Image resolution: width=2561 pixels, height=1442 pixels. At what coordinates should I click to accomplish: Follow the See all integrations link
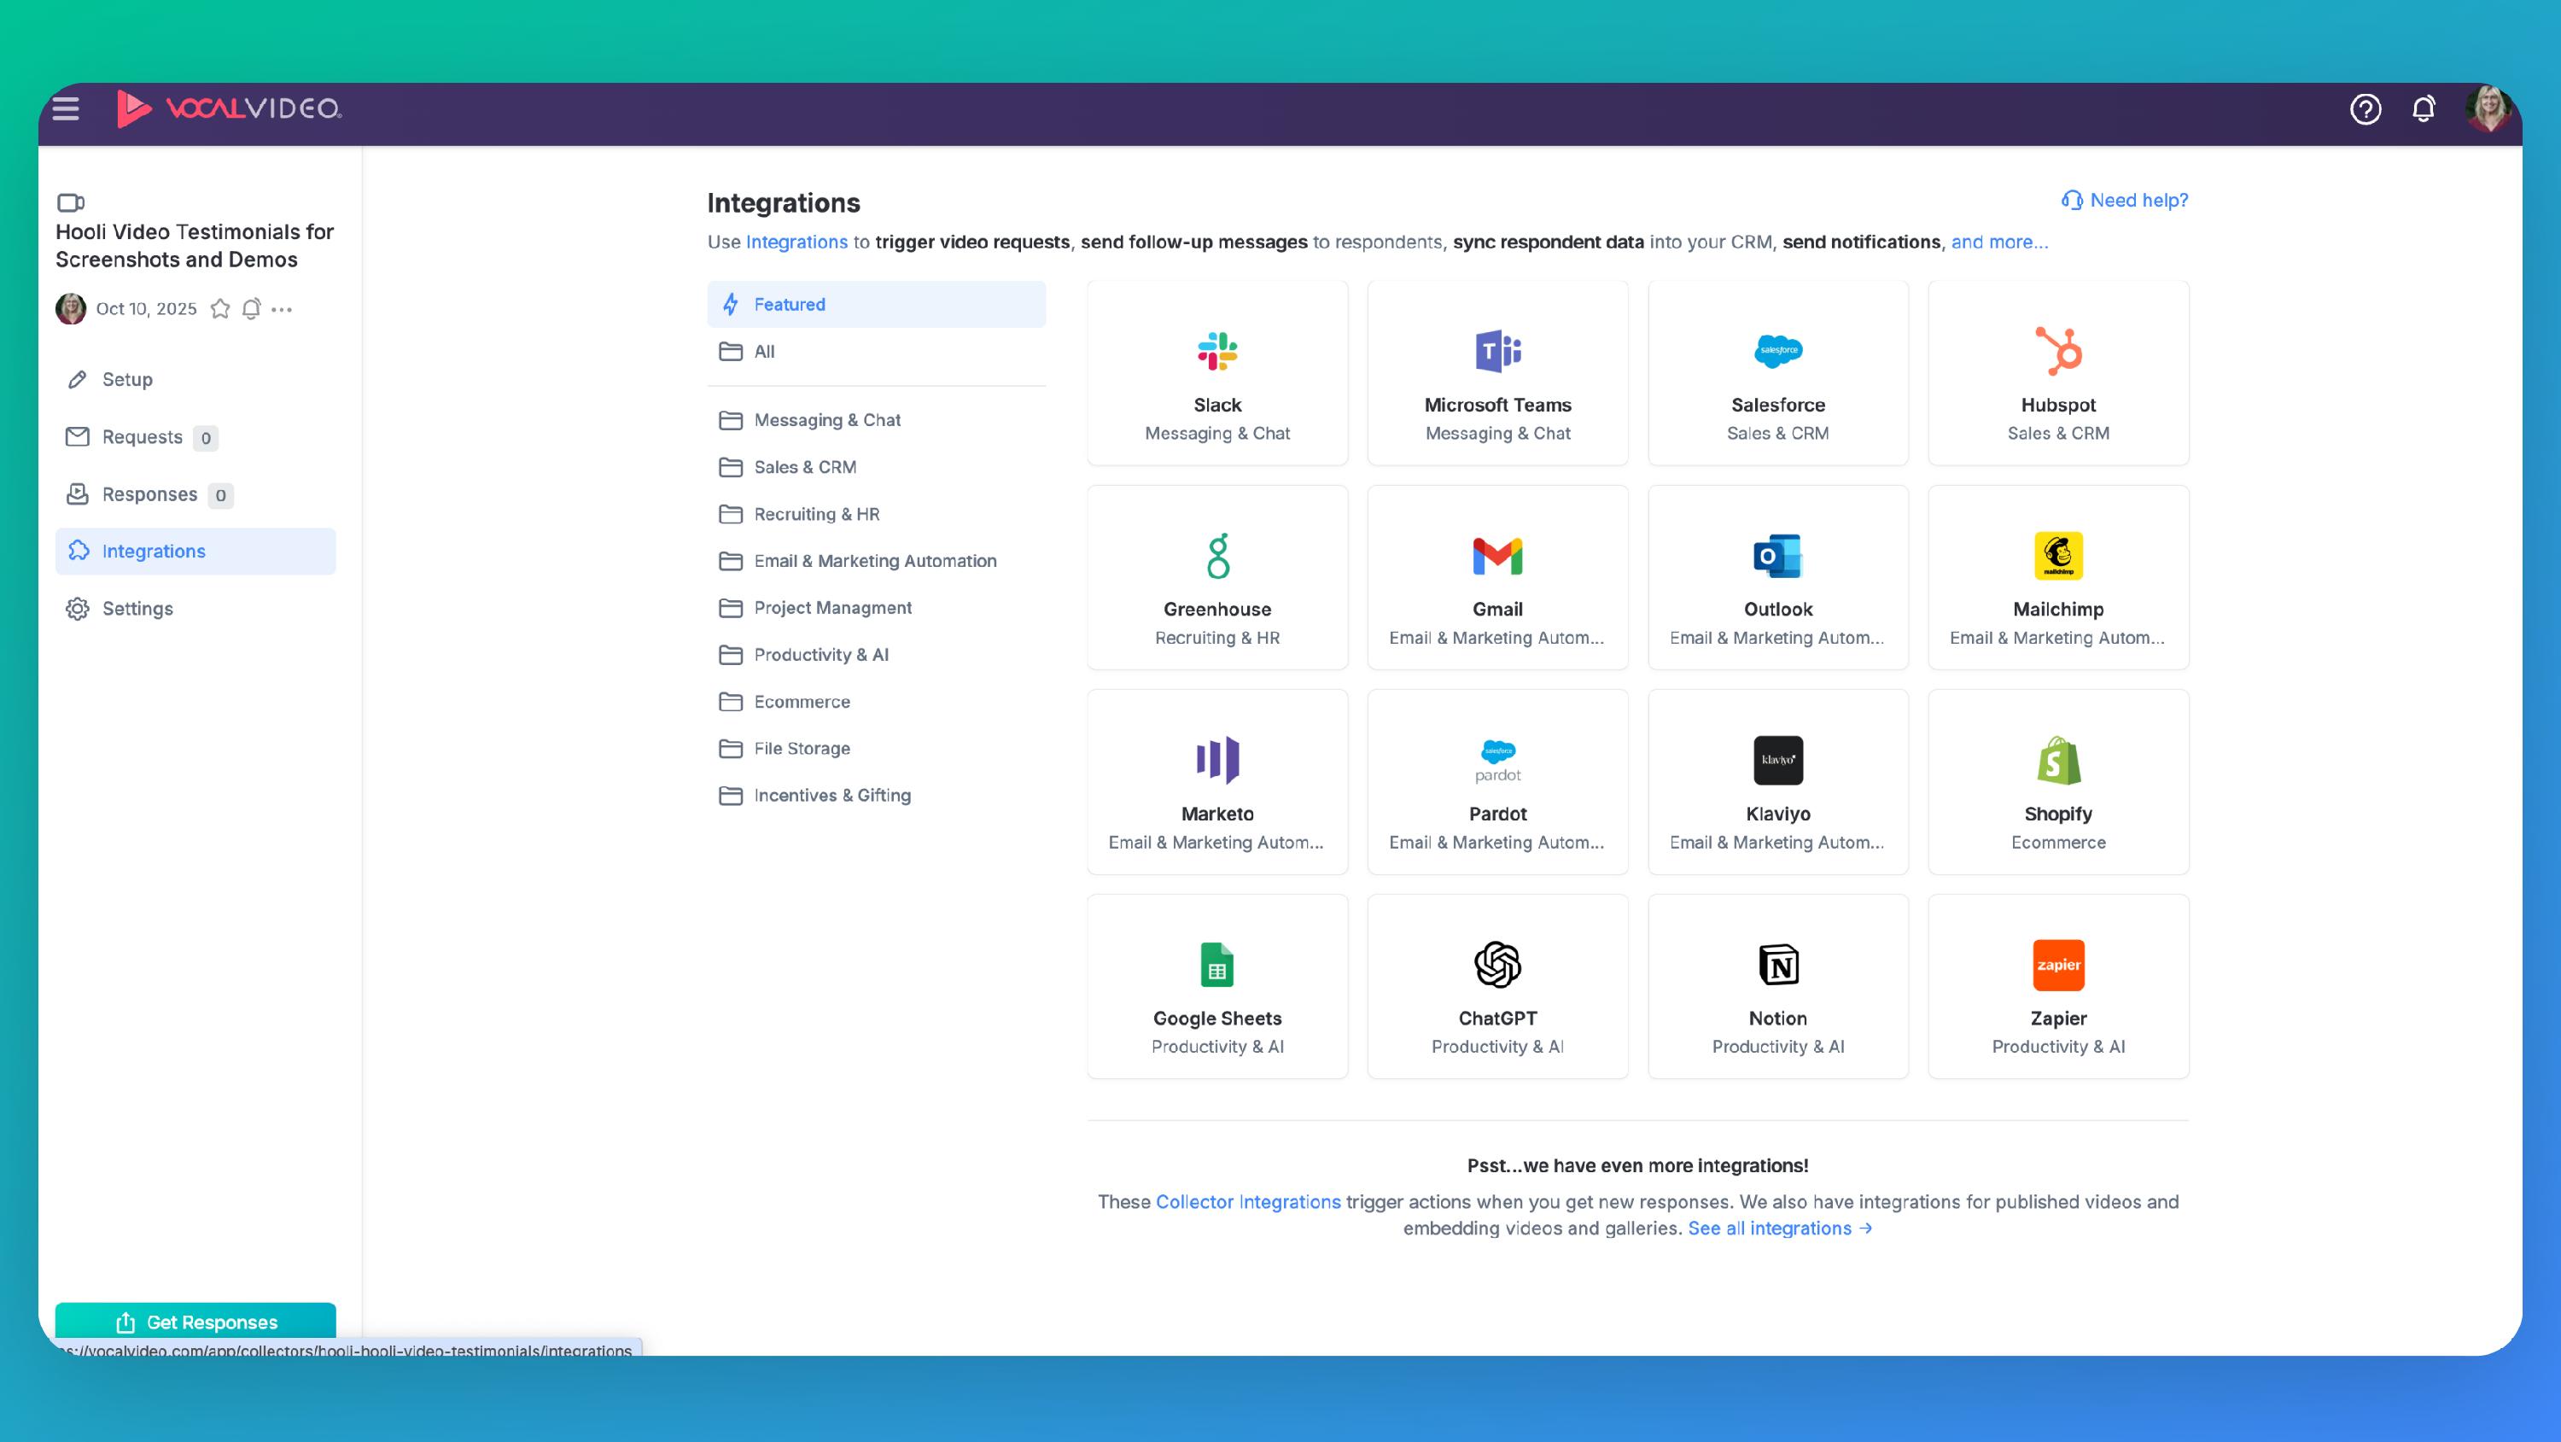pyautogui.click(x=1778, y=1229)
